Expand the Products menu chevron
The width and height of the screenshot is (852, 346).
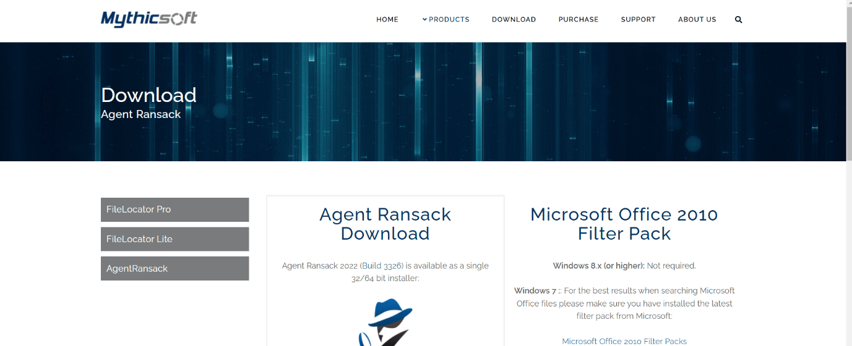(x=424, y=19)
